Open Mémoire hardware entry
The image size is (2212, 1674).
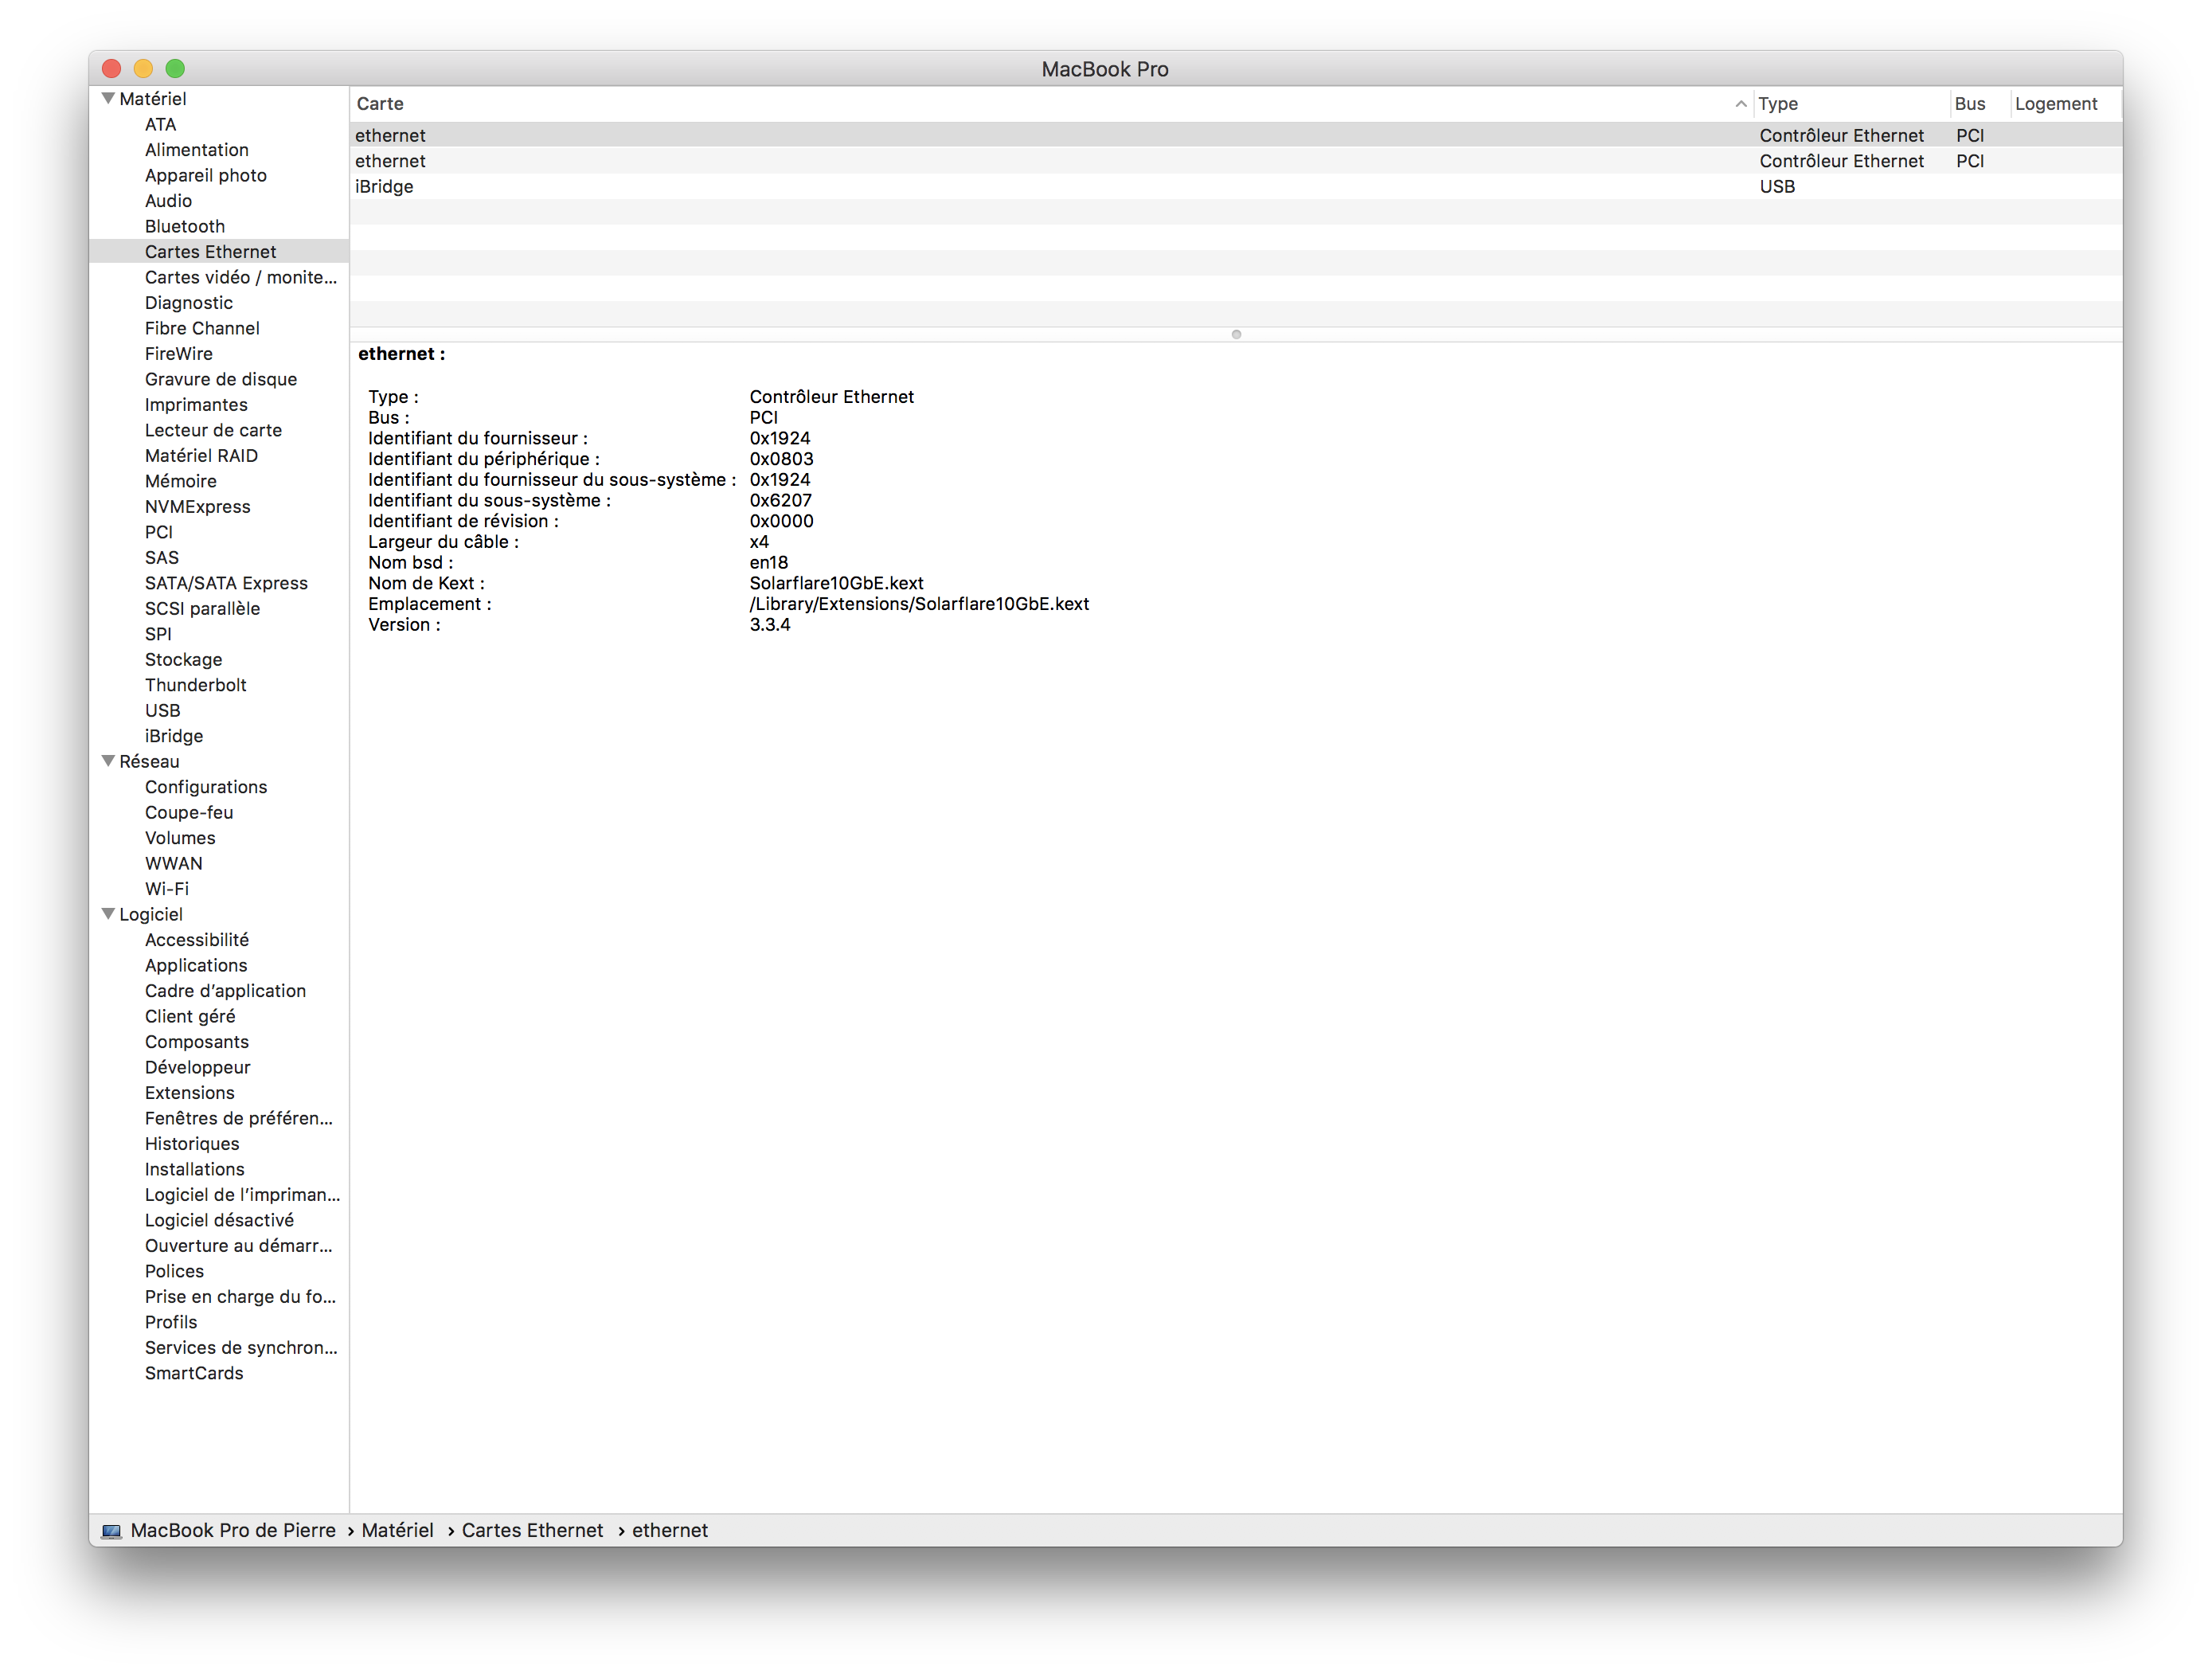(180, 481)
